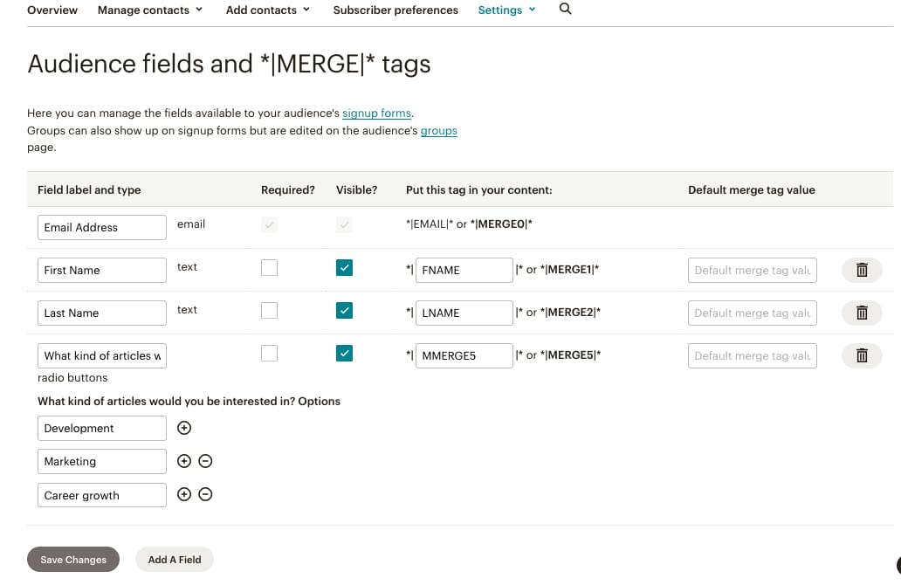Open Subscriber preferences tab
The image size is (901, 585).
[x=395, y=10]
